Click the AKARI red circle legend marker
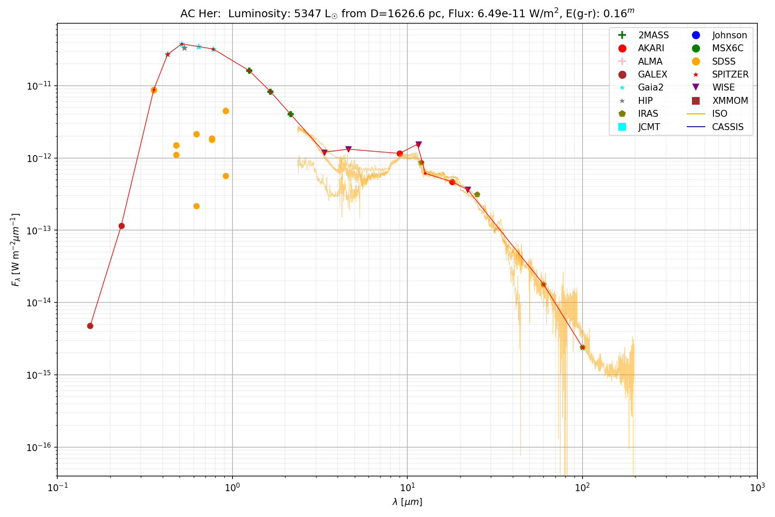The width and height of the screenshot is (775, 517). coord(622,48)
